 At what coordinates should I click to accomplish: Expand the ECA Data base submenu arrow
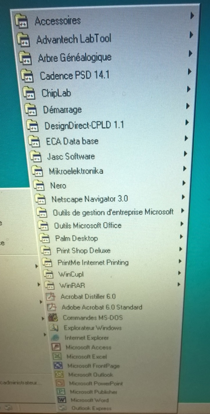coord(186,139)
